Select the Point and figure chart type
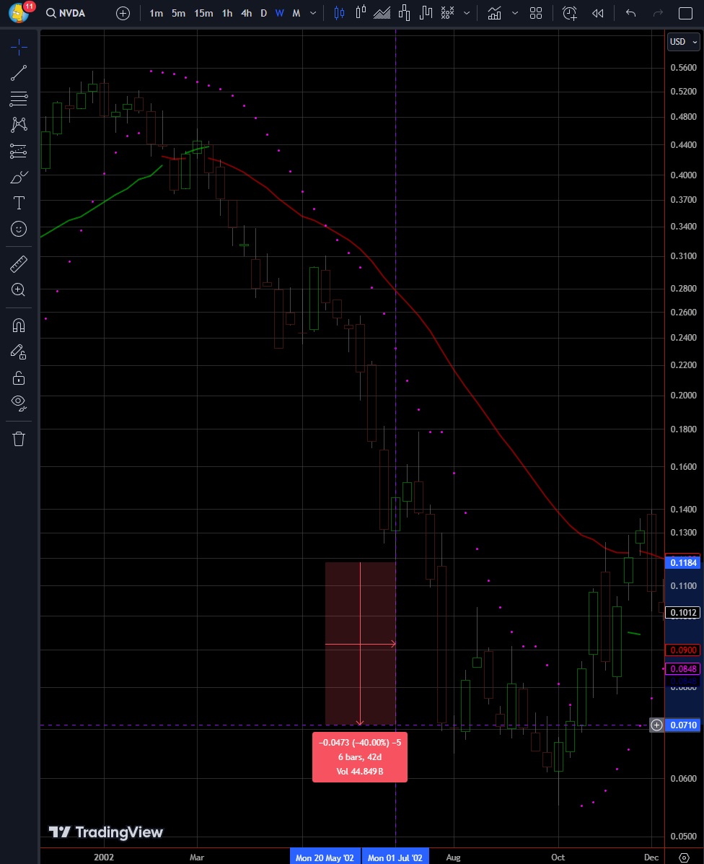The image size is (704, 864). pyautogui.click(x=447, y=13)
